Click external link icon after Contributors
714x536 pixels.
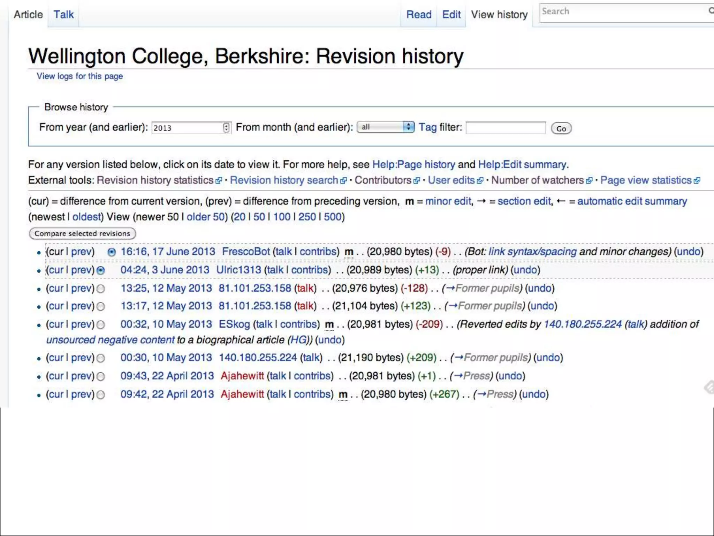(x=417, y=181)
